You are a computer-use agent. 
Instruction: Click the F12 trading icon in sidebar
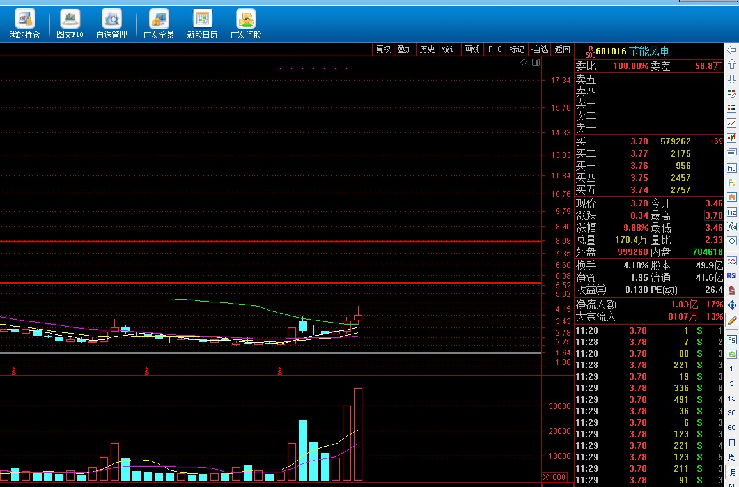[x=731, y=212]
